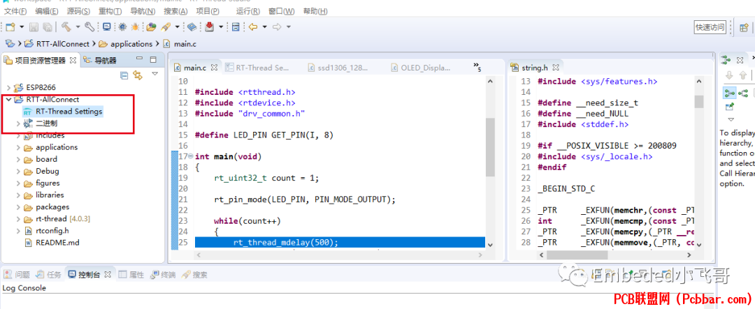Image resolution: width=755 pixels, height=309 pixels.
Task: Minimize the project explorer panel
Action: pyautogui.click(x=139, y=59)
